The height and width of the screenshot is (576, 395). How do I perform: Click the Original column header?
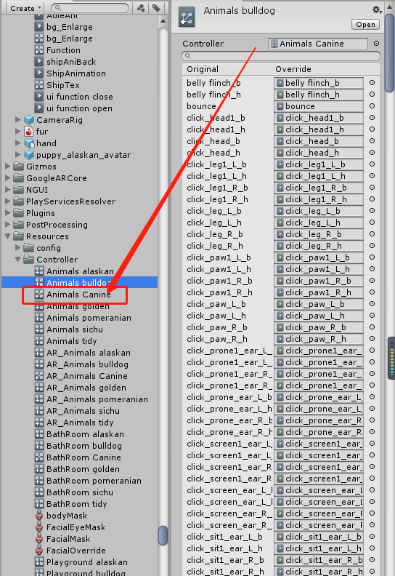(x=203, y=69)
